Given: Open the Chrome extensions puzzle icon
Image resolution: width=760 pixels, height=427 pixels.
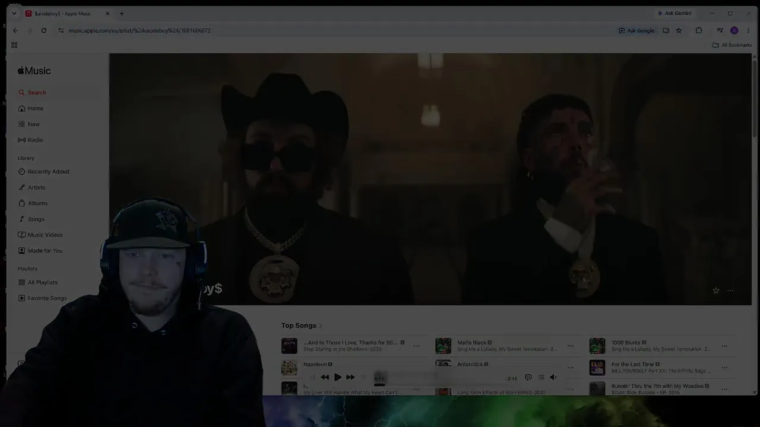Looking at the screenshot, I should 699,30.
